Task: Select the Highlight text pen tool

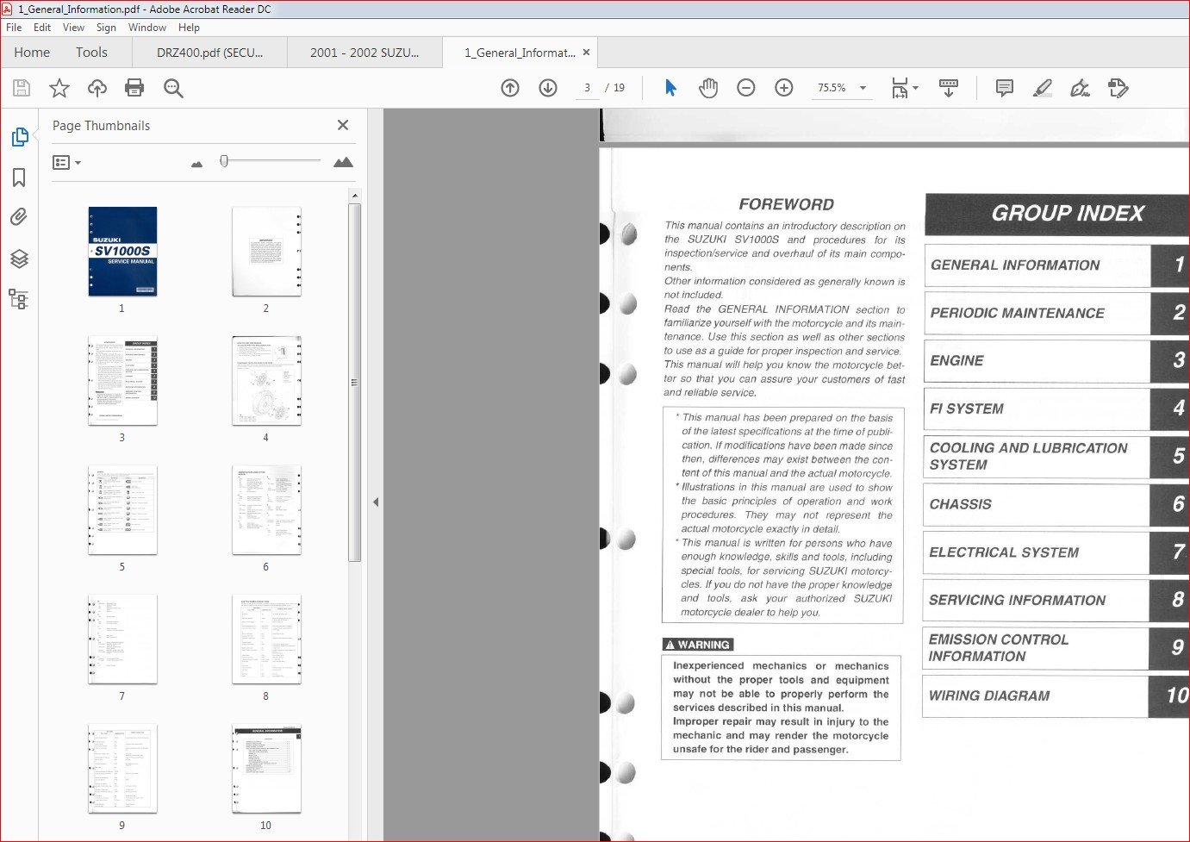Action: [1043, 88]
